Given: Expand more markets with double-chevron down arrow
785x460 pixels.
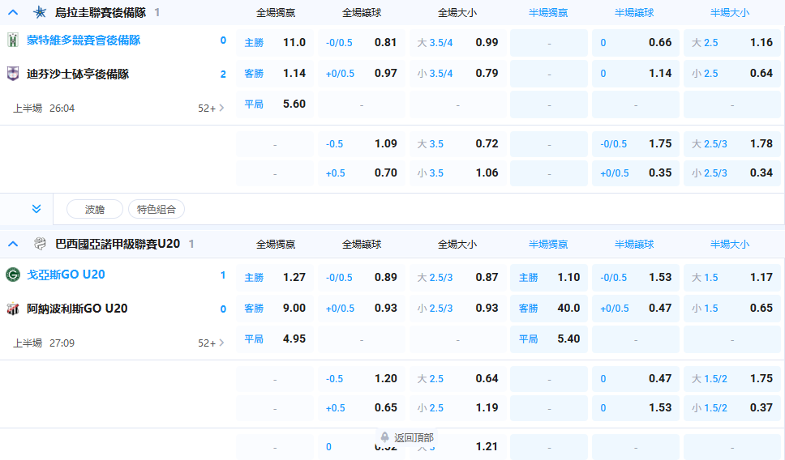Looking at the screenshot, I should pos(36,209).
